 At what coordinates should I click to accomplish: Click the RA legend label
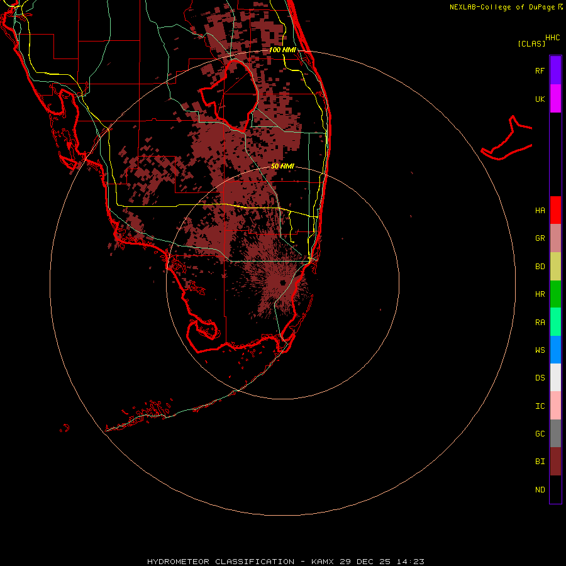540,323
